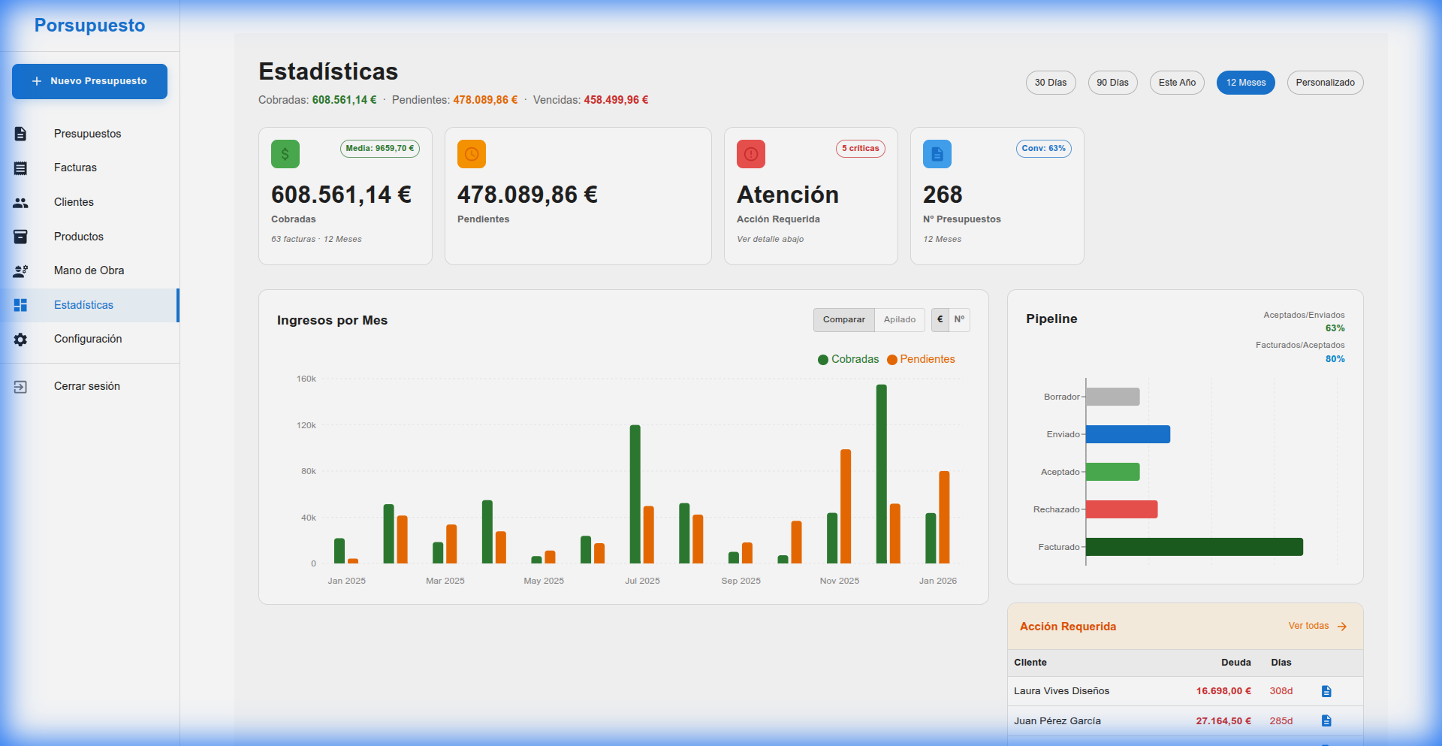Click the Mano de Obra worker icon
Screen dimensions: 1442x746
point(20,271)
